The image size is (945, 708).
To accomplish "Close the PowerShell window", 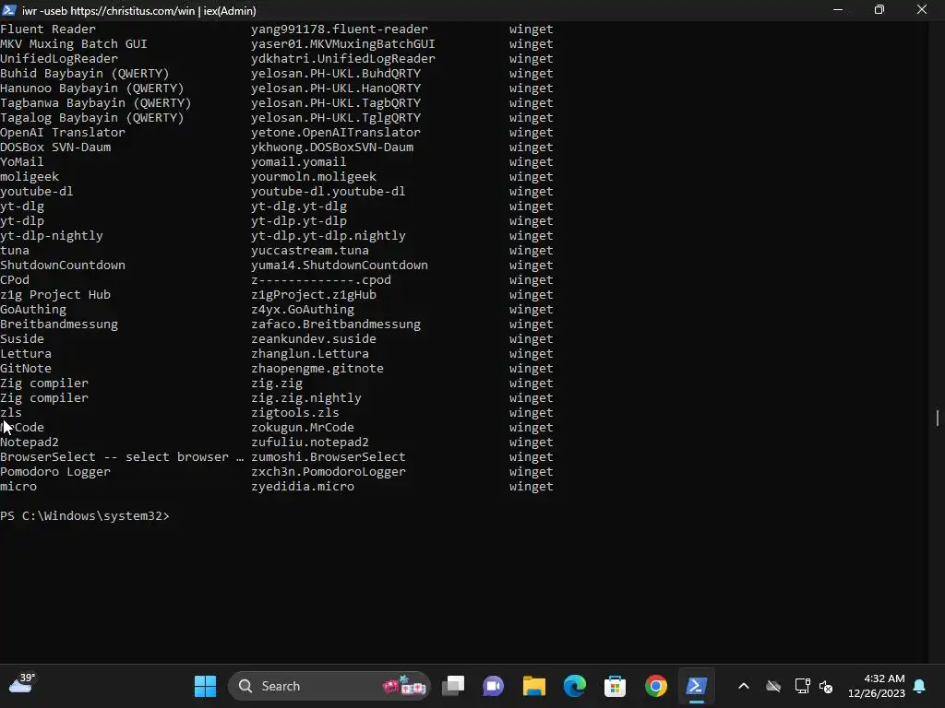I will point(922,9).
